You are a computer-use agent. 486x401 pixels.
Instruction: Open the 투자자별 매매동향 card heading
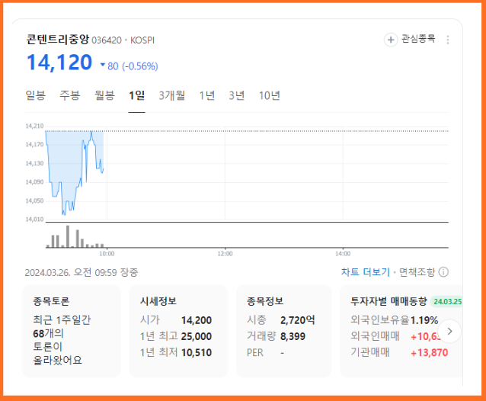coord(388,301)
